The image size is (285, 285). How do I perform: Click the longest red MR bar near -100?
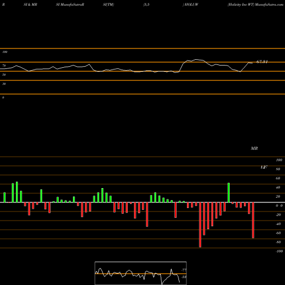(200, 225)
